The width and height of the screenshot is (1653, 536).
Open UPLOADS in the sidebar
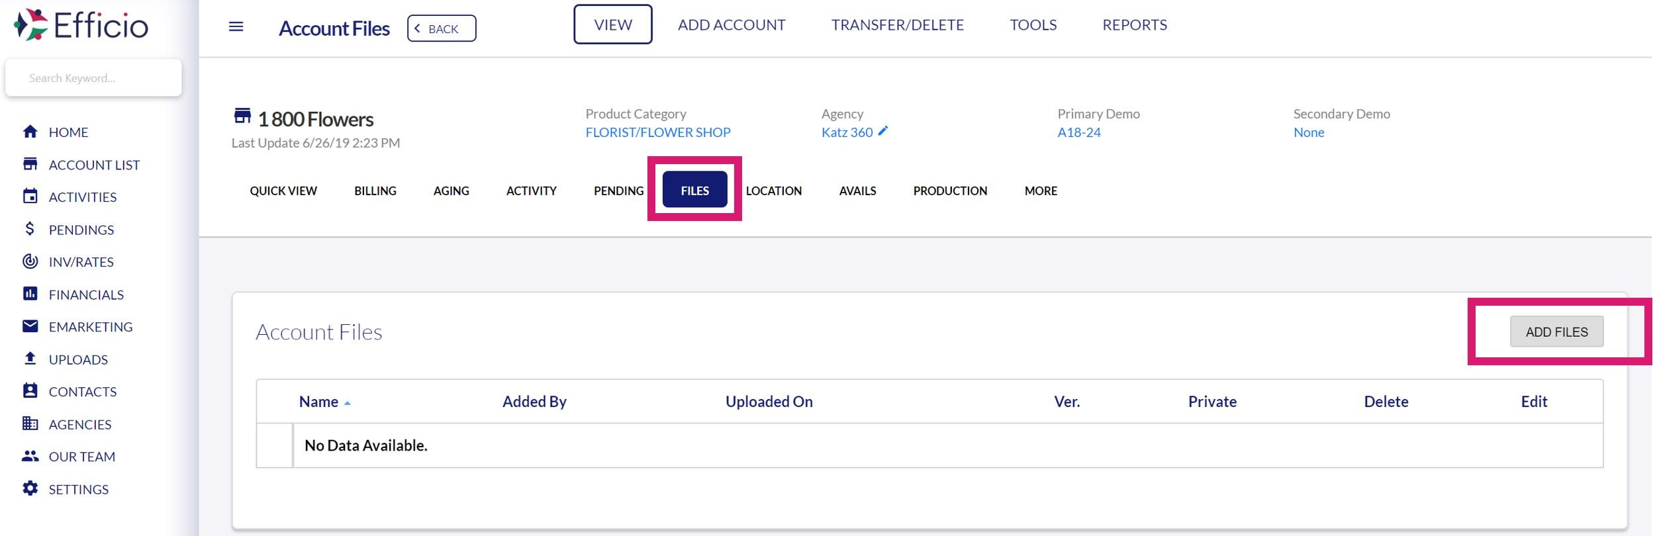pos(78,359)
